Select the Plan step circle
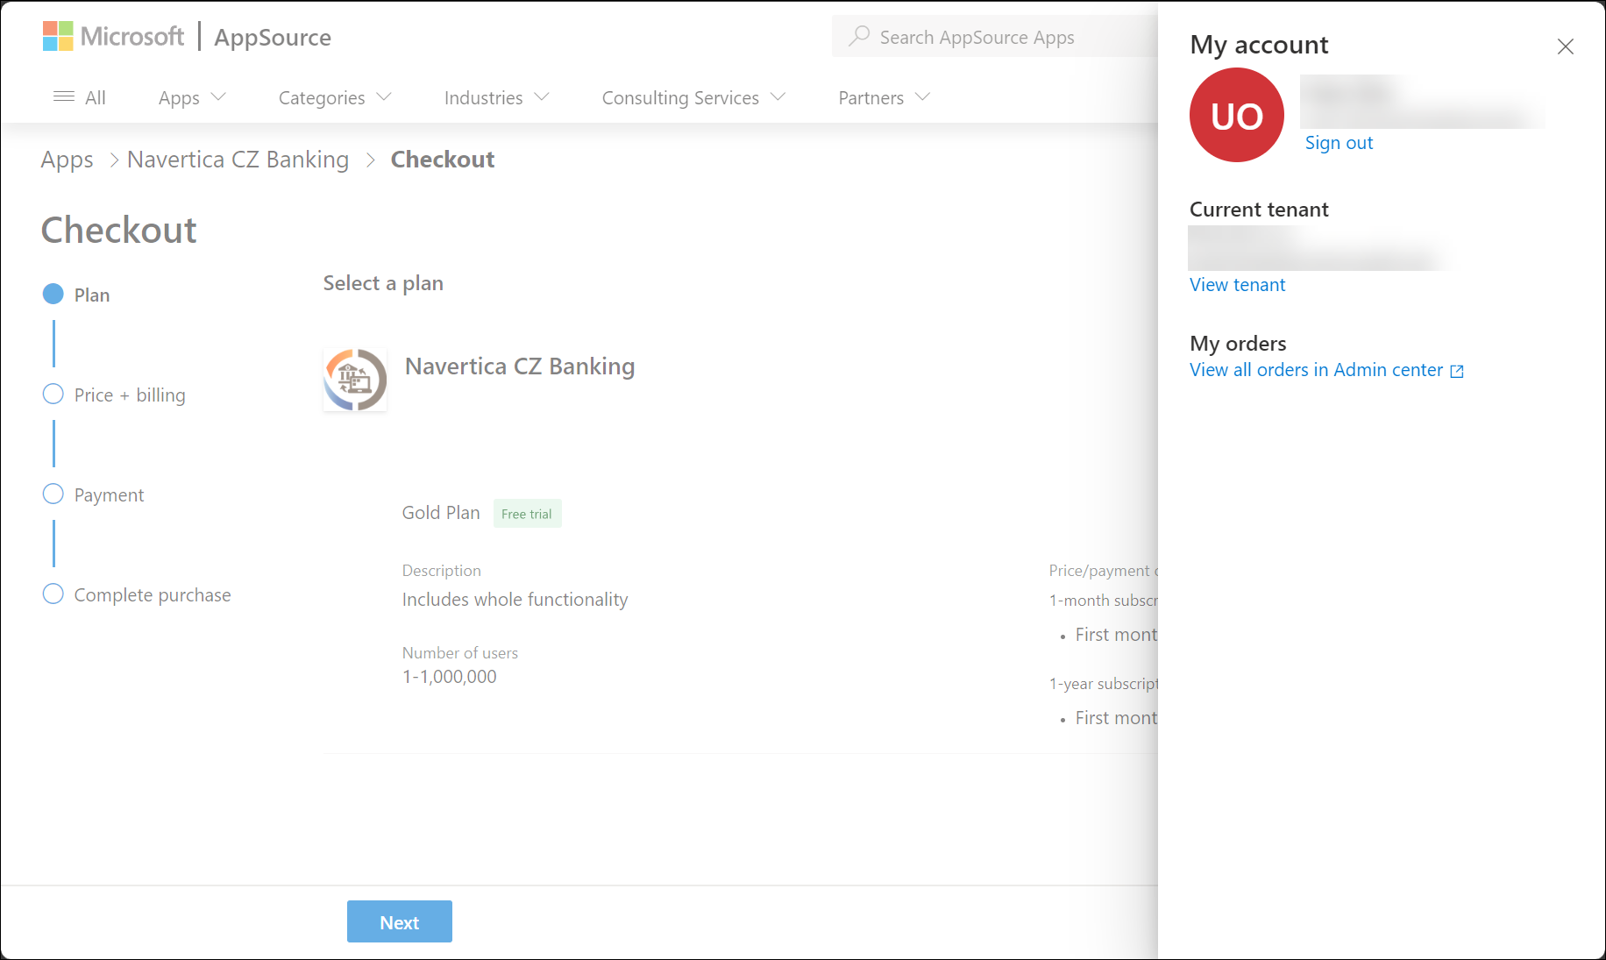1606x960 pixels. click(53, 295)
